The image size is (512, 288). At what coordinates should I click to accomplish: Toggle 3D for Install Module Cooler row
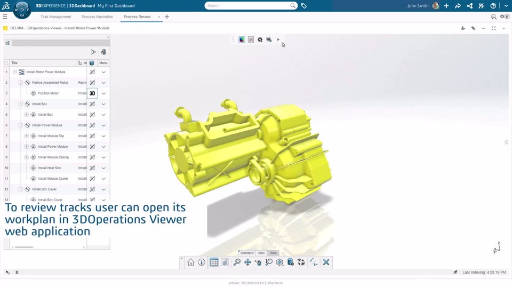92,179
